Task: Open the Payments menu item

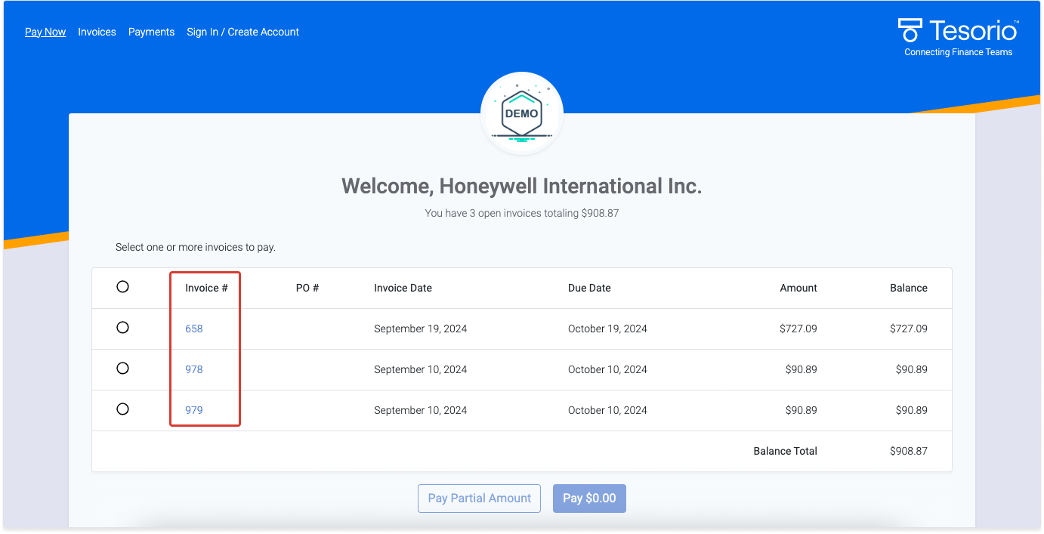Action: coord(151,32)
